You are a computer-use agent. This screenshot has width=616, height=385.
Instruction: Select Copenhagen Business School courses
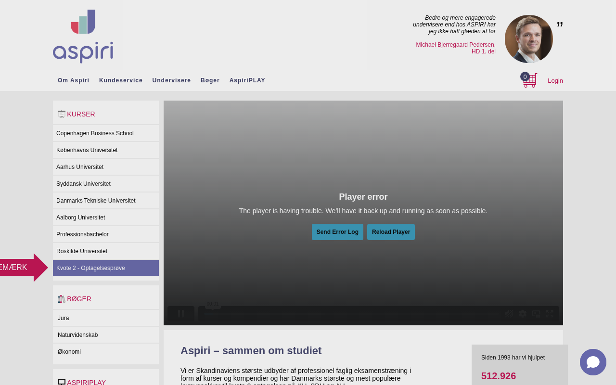point(106,133)
